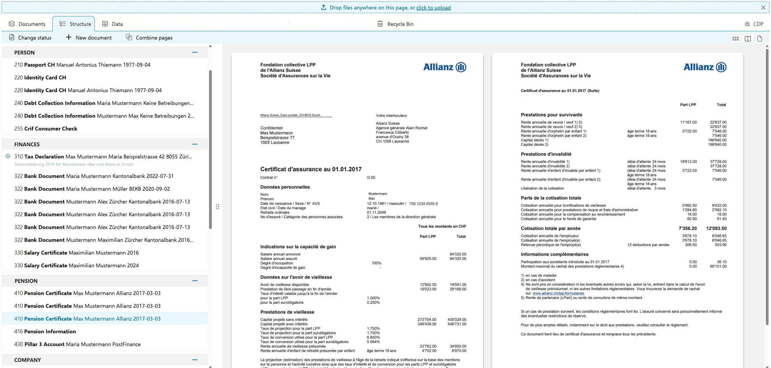771x368 pixels.
Task: Click the Structure tree icon
Action: click(62, 24)
